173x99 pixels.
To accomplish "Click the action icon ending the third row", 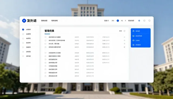I will (x=124, y=44).
